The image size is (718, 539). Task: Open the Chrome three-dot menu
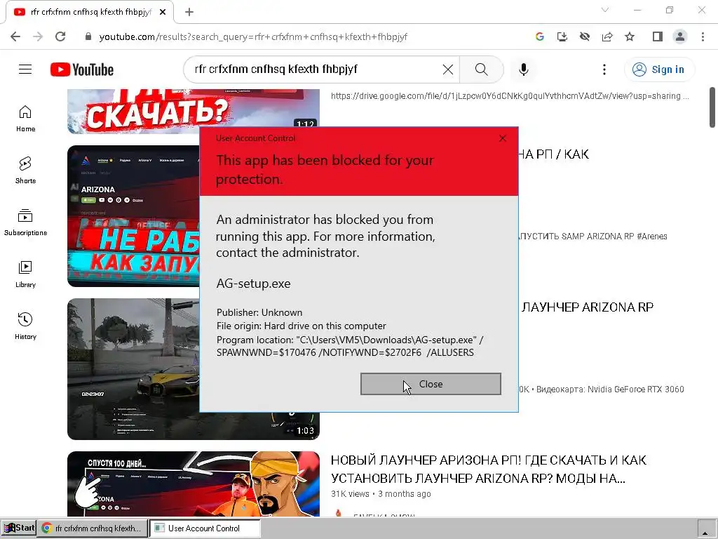point(703,36)
